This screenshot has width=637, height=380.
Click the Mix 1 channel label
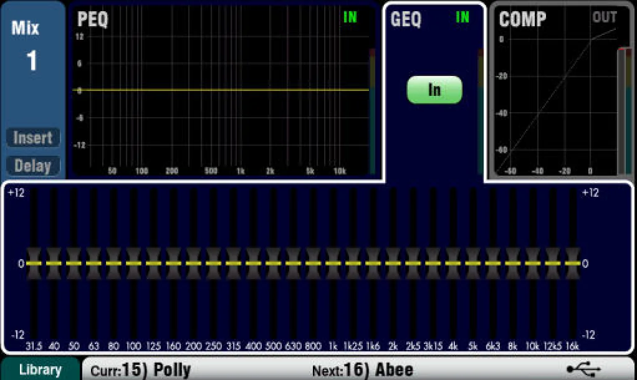click(x=26, y=45)
